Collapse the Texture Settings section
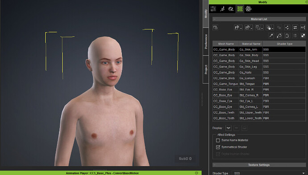308x175 pixels. [x=215, y=165]
